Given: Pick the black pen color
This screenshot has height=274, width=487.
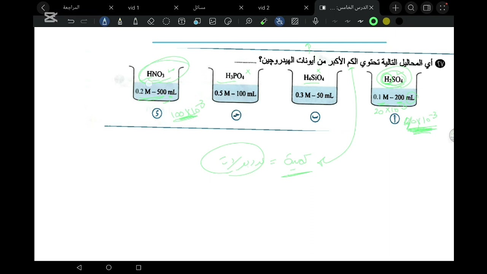Looking at the screenshot, I should (399, 21).
